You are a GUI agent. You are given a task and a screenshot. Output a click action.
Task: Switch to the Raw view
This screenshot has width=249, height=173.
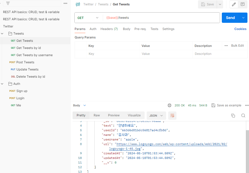pyautogui.click(x=97, y=115)
